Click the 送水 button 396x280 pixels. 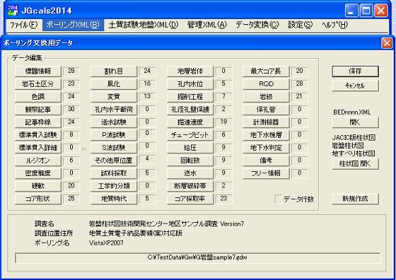point(190,173)
